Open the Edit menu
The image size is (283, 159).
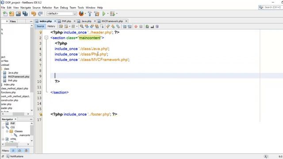pyautogui.click(x=9, y=8)
